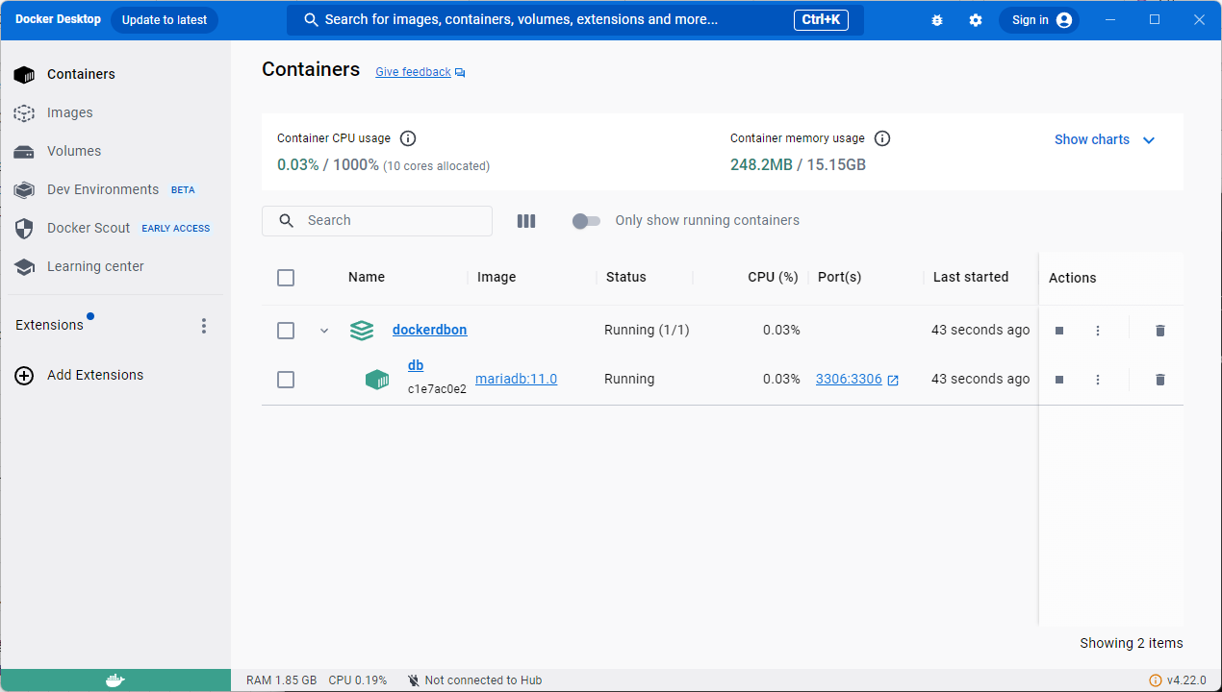Open the dockerdbon stack link

click(430, 330)
